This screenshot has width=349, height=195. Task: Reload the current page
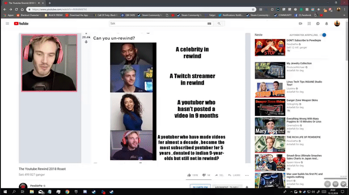point(16,9)
